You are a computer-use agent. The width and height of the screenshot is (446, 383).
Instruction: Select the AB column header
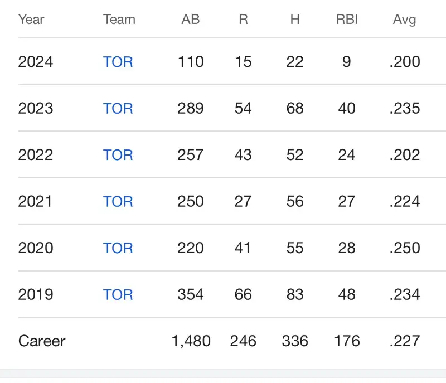coord(191,20)
